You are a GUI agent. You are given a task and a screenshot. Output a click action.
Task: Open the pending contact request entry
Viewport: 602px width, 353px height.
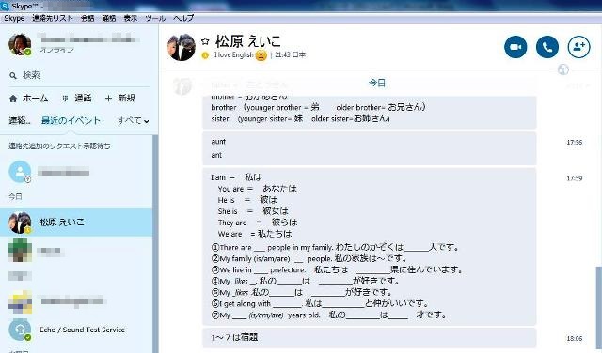76,172
